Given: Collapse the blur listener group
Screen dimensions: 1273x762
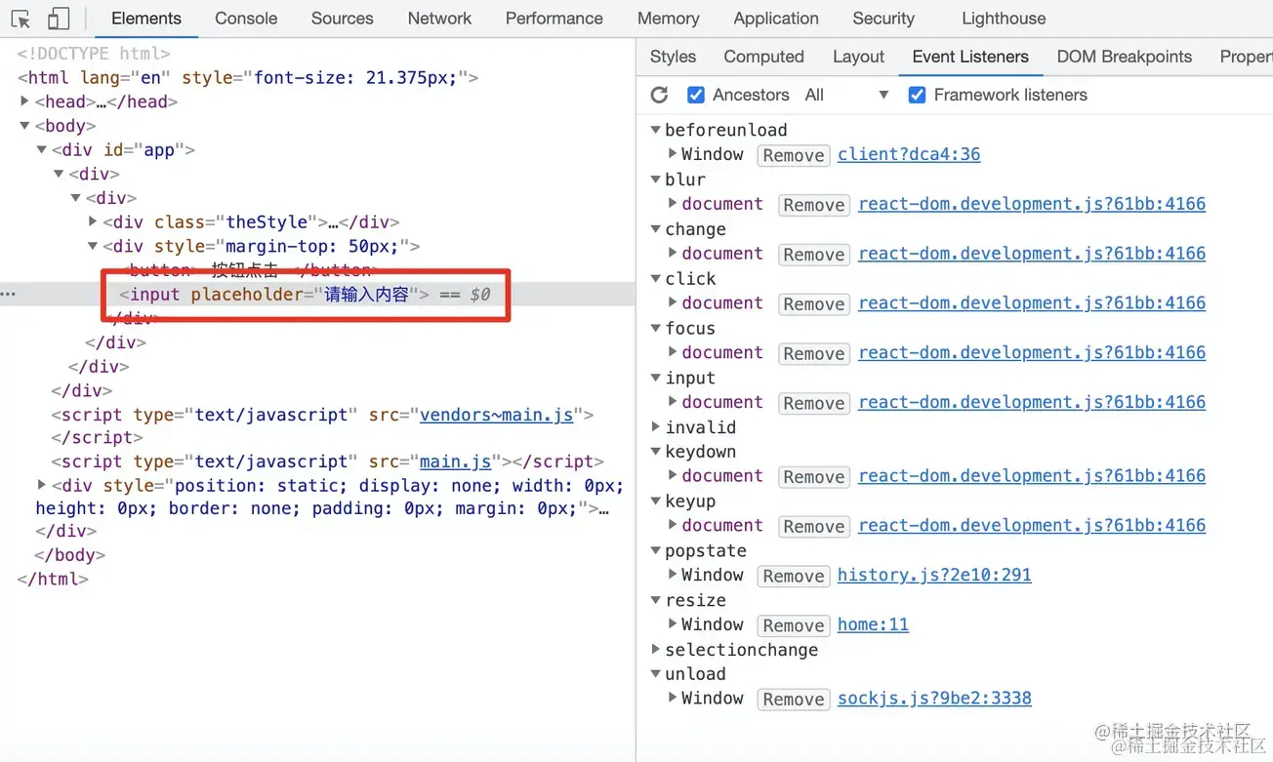Looking at the screenshot, I should 656,180.
